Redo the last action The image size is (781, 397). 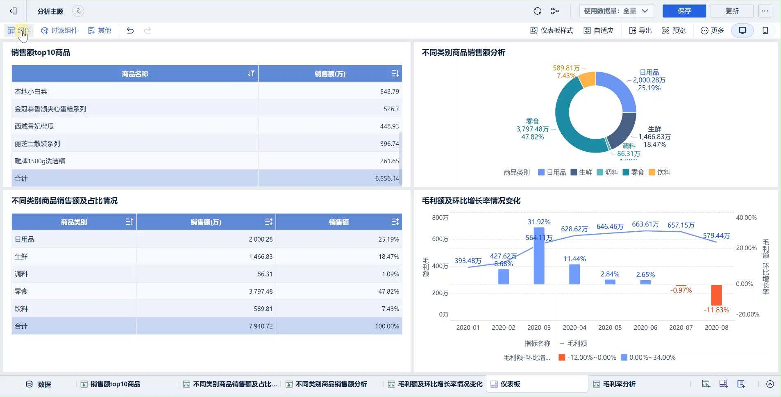pyautogui.click(x=148, y=30)
